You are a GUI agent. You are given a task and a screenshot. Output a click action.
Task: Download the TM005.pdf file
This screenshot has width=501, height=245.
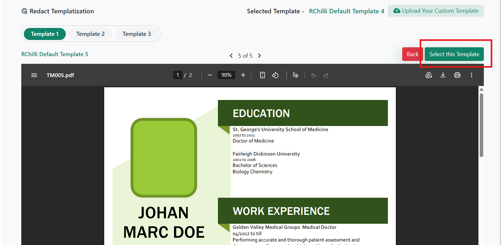pos(443,75)
